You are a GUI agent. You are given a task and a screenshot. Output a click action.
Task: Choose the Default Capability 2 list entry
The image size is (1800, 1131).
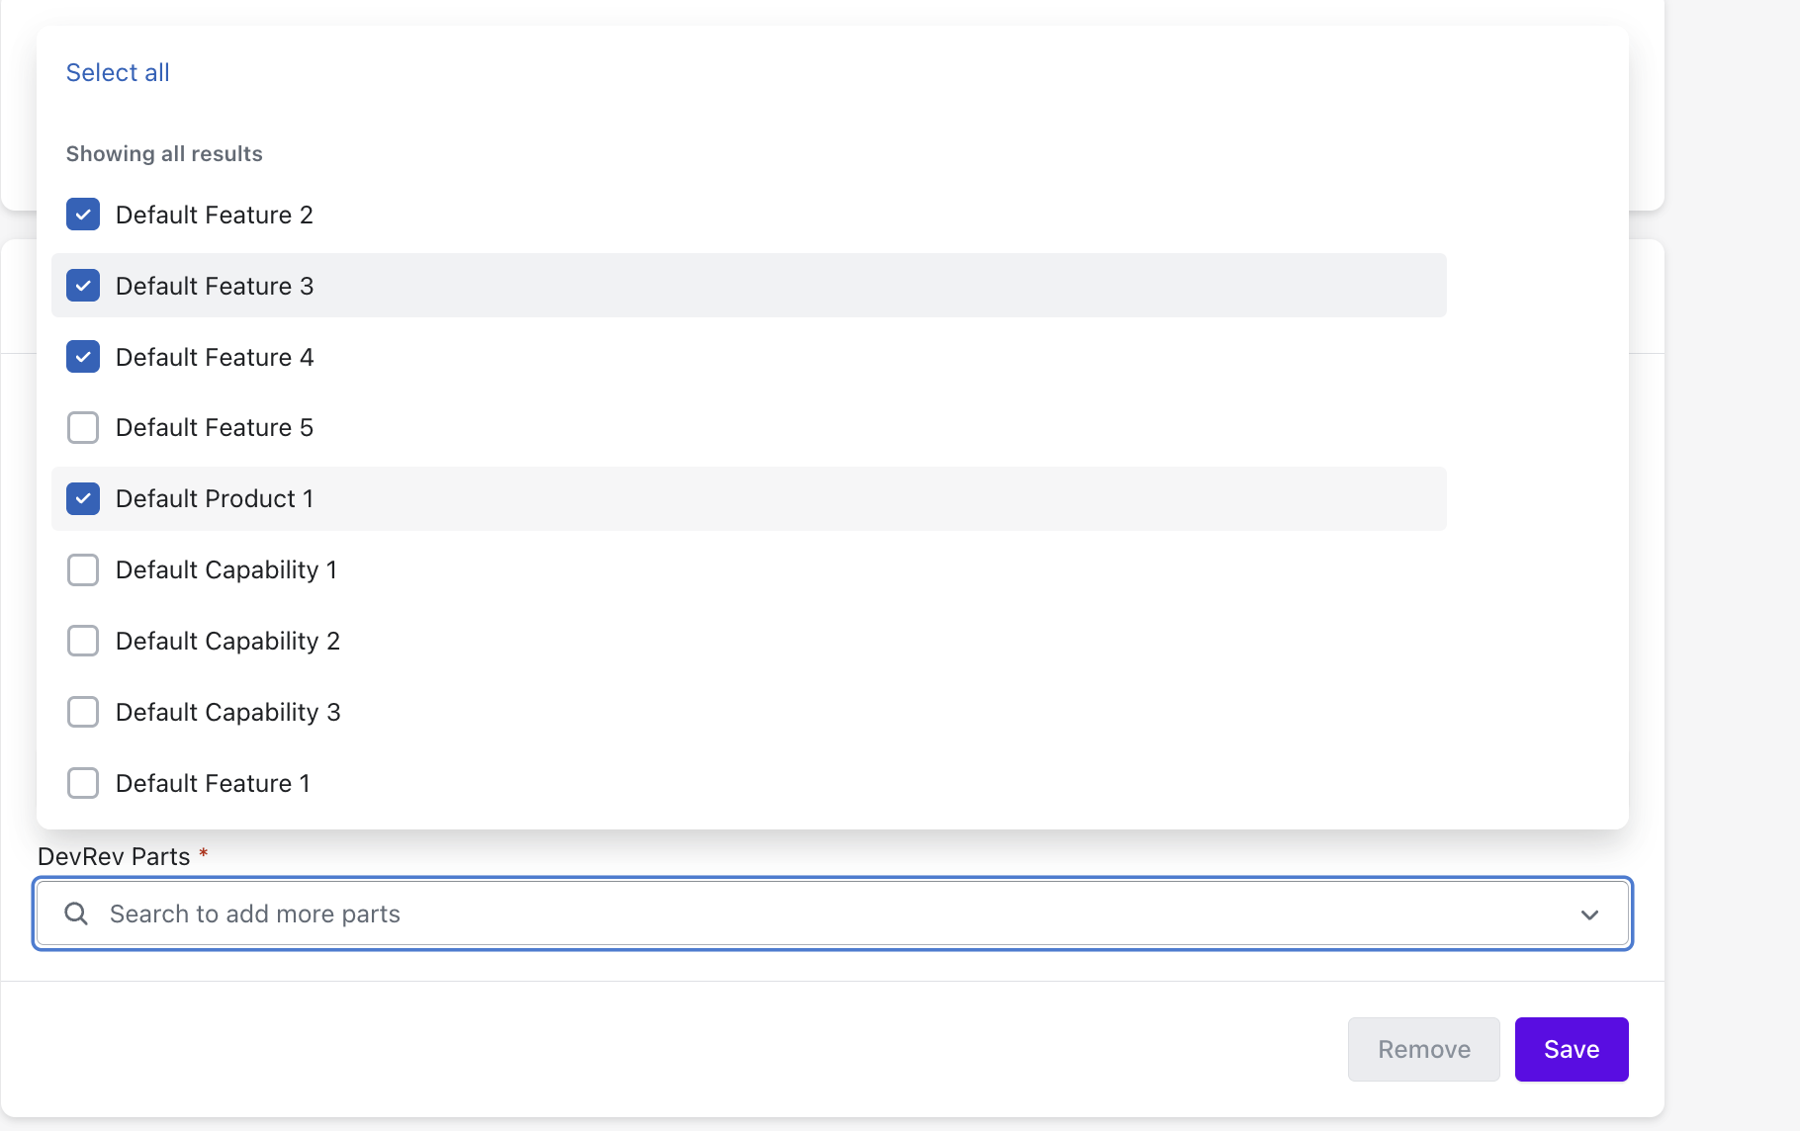(227, 642)
